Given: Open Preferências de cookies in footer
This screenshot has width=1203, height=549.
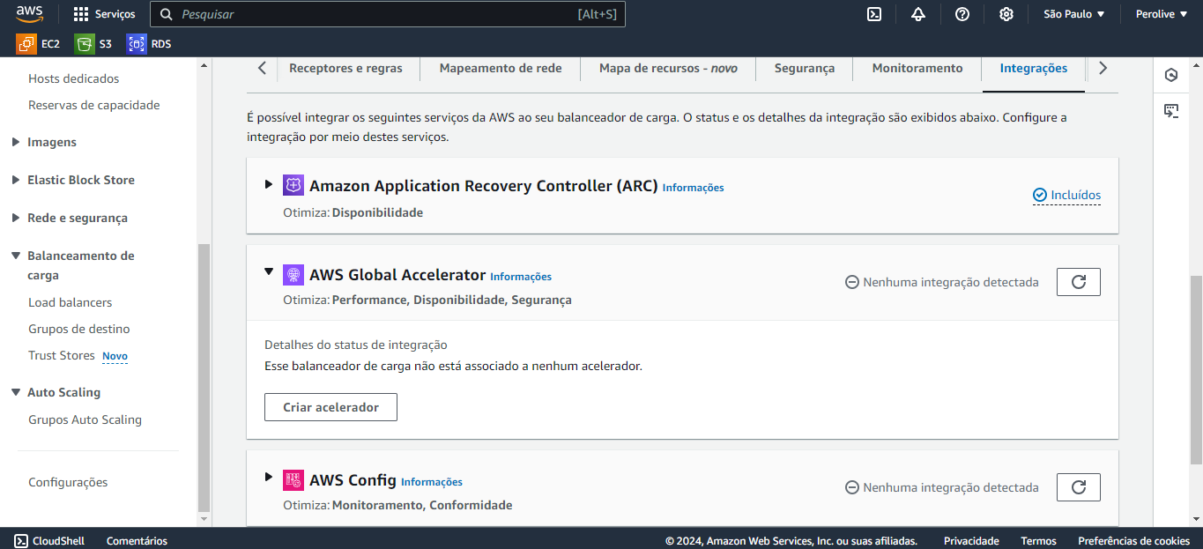Looking at the screenshot, I should point(1133,541).
